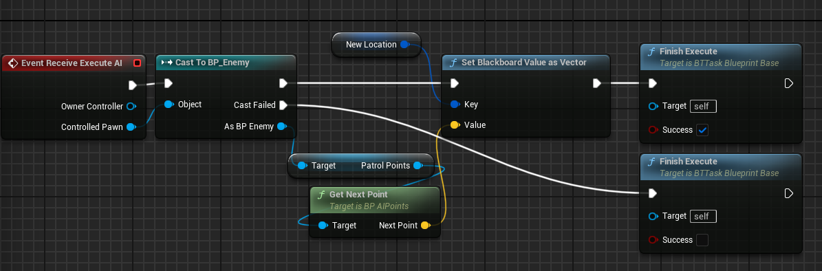Select the Get Next Point node header
The width and height of the screenshot is (822, 271).
[x=375, y=199]
